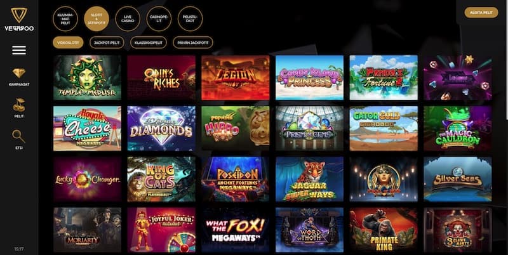Switch to the Klassikkopelit filter

pyautogui.click(x=149, y=43)
